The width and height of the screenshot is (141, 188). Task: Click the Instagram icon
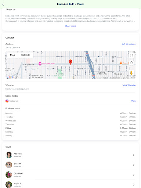7,101
